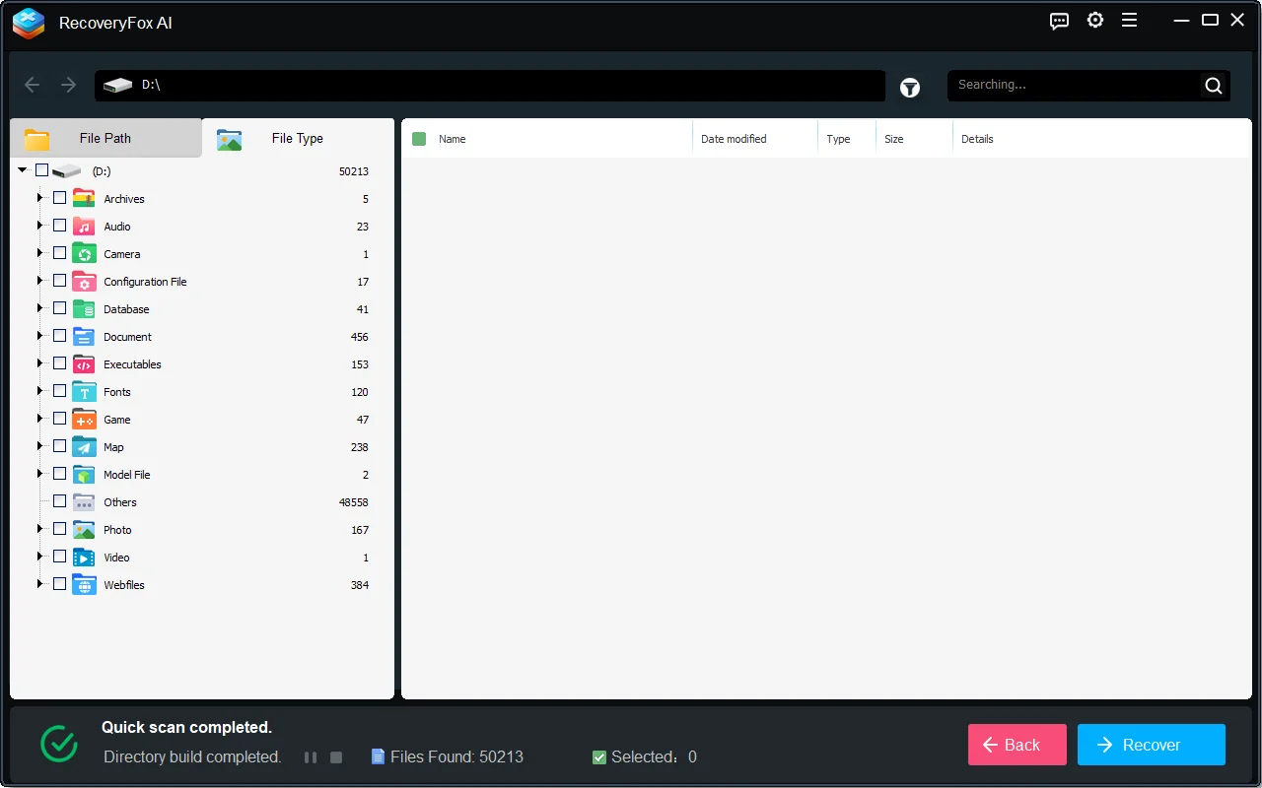Open the filter options using the funnel icon
This screenshot has height=788, width=1262.
(x=909, y=88)
